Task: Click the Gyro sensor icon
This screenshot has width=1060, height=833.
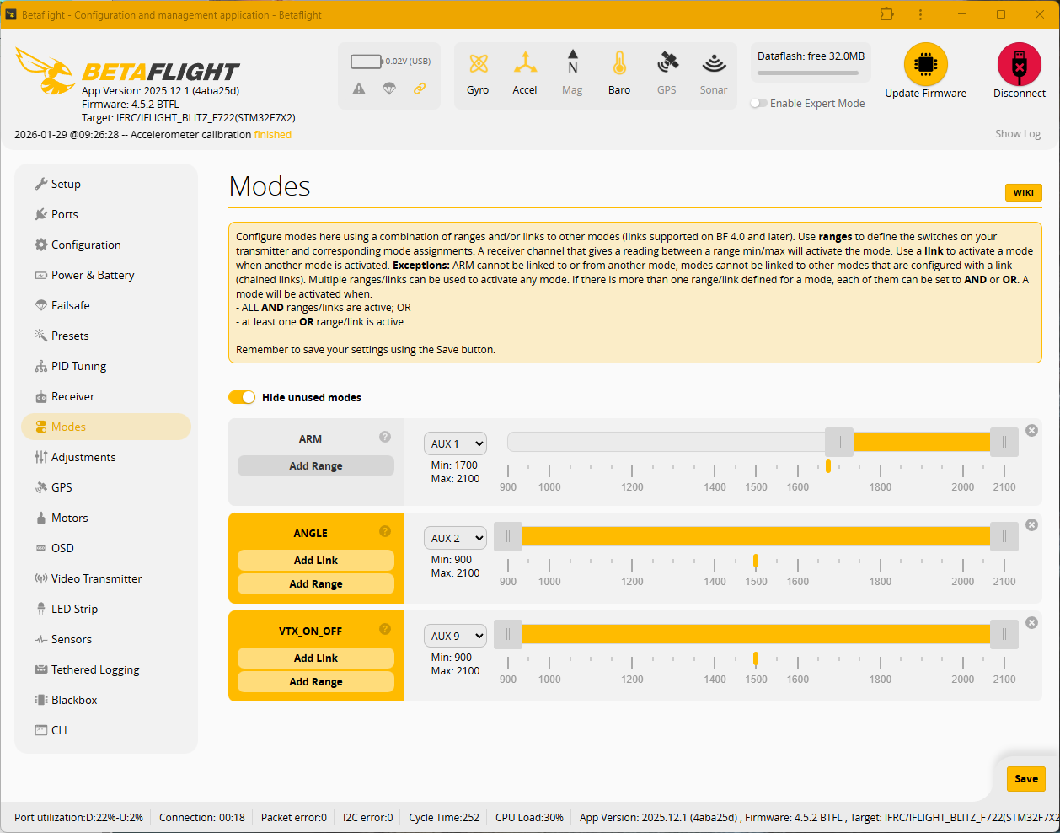Action: click(x=478, y=64)
